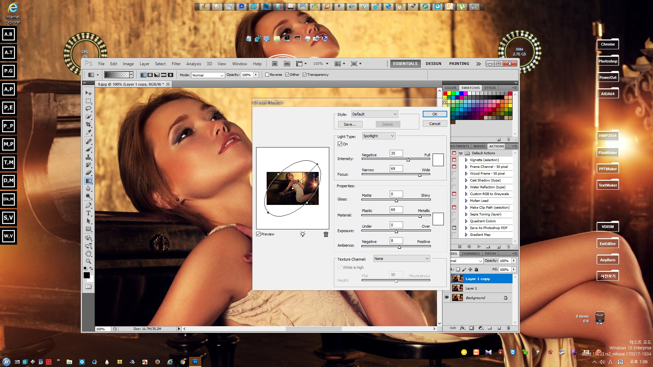Choose the Diamond Gradient style icon
Screen dimensions: 653x367
coord(170,75)
